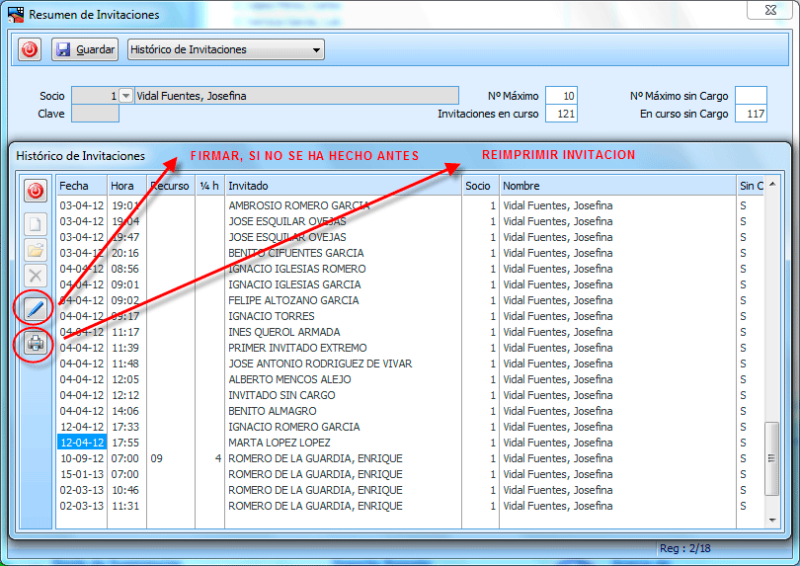
Task: Click the blue pen sign icon
Action: [x=36, y=309]
